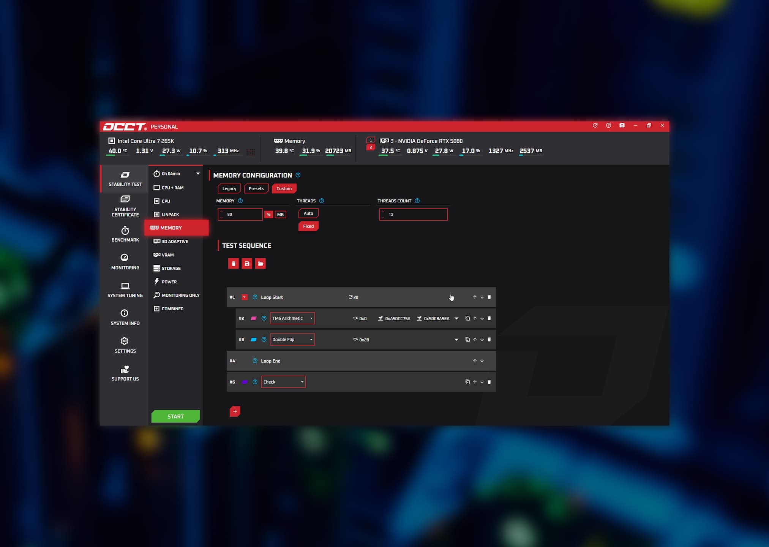Toggle memory unit to MB
This screenshot has width=769, height=547.
tap(280, 214)
